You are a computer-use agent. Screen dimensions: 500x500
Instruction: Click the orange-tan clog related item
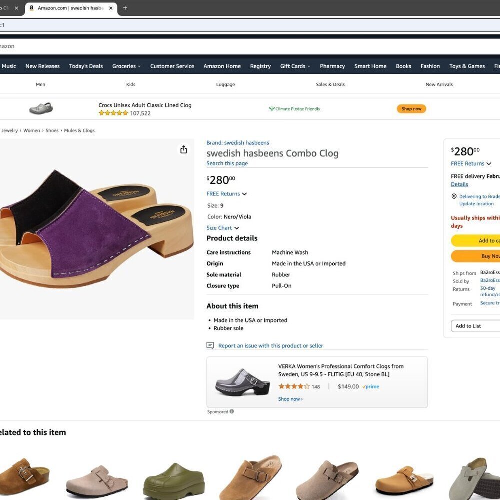click(404, 481)
